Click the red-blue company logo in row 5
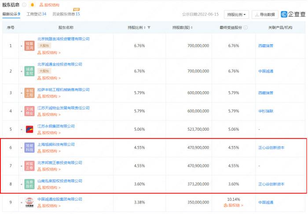Image resolution: width=308 pixels, height=214 pixels. click(x=29, y=129)
